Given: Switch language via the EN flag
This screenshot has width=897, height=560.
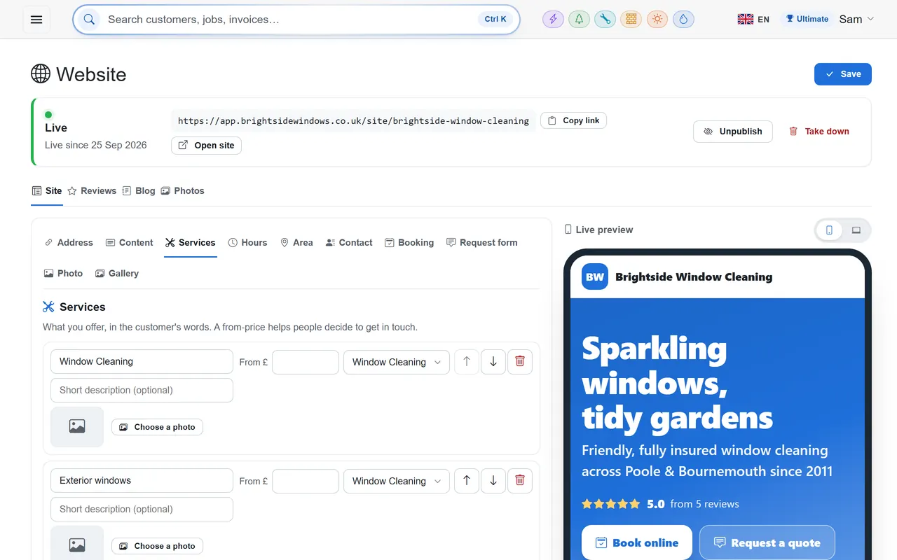Looking at the screenshot, I should pyautogui.click(x=753, y=20).
